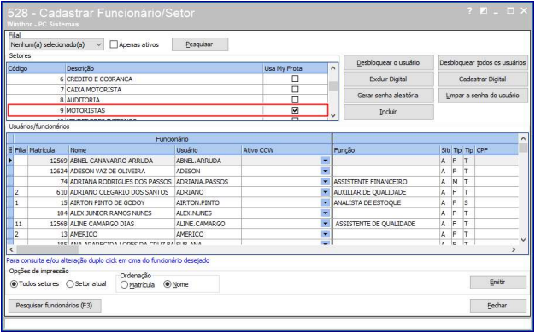The width and height of the screenshot is (535, 333).
Task: Click Gerar senha aleatória button
Action: (389, 96)
